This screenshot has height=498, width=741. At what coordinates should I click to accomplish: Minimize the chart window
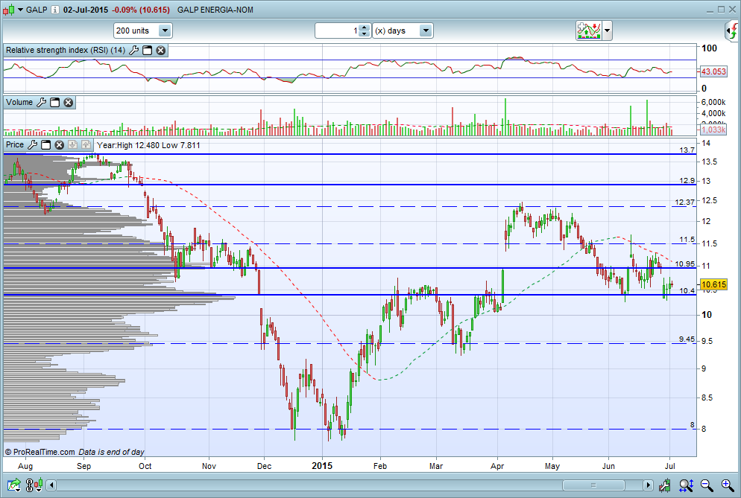point(710,10)
